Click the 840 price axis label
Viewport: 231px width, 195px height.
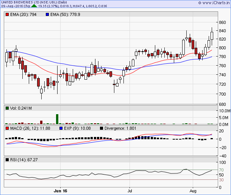tap(222, 31)
